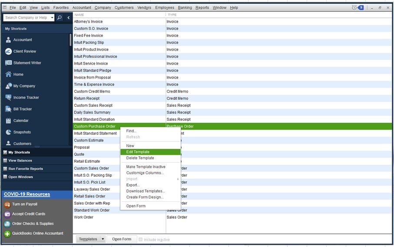Click the application system menu icon
Image resolution: width=394 pixels, height=247 pixels.
tap(5, 7)
